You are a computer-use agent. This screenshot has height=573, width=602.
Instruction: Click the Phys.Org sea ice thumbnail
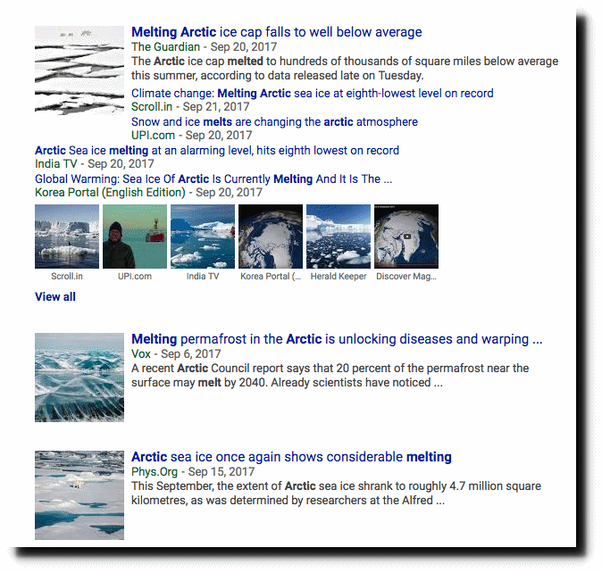[x=79, y=495]
